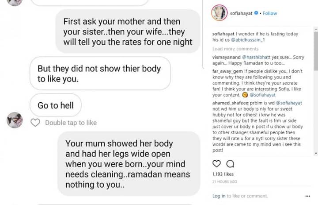Like the post with heart icon
The height and width of the screenshot is (205, 318).
tap(216, 163)
